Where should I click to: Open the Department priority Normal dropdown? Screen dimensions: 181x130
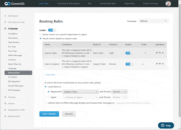[119, 92]
